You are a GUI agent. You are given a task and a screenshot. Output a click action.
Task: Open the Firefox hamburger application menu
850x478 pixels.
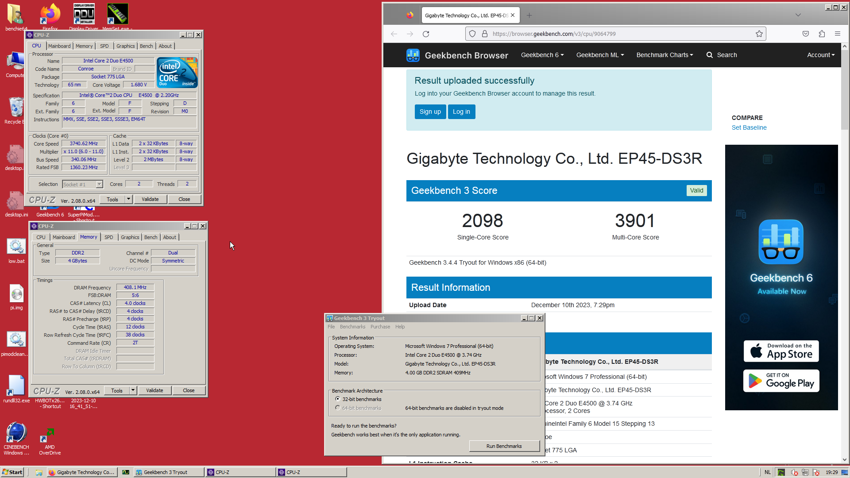click(838, 34)
